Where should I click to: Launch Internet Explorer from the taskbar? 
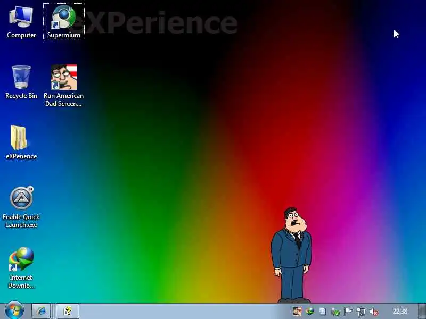(x=41, y=311)
